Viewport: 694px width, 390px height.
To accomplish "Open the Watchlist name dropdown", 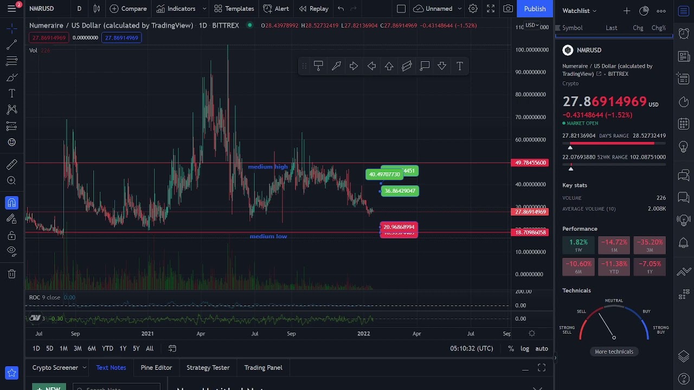I will (x=580, y=11).
